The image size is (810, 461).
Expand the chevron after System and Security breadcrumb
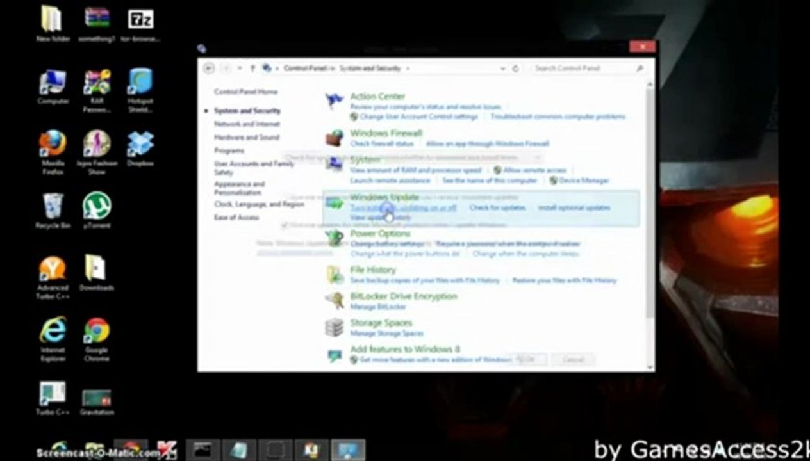[x=408, y=68]
